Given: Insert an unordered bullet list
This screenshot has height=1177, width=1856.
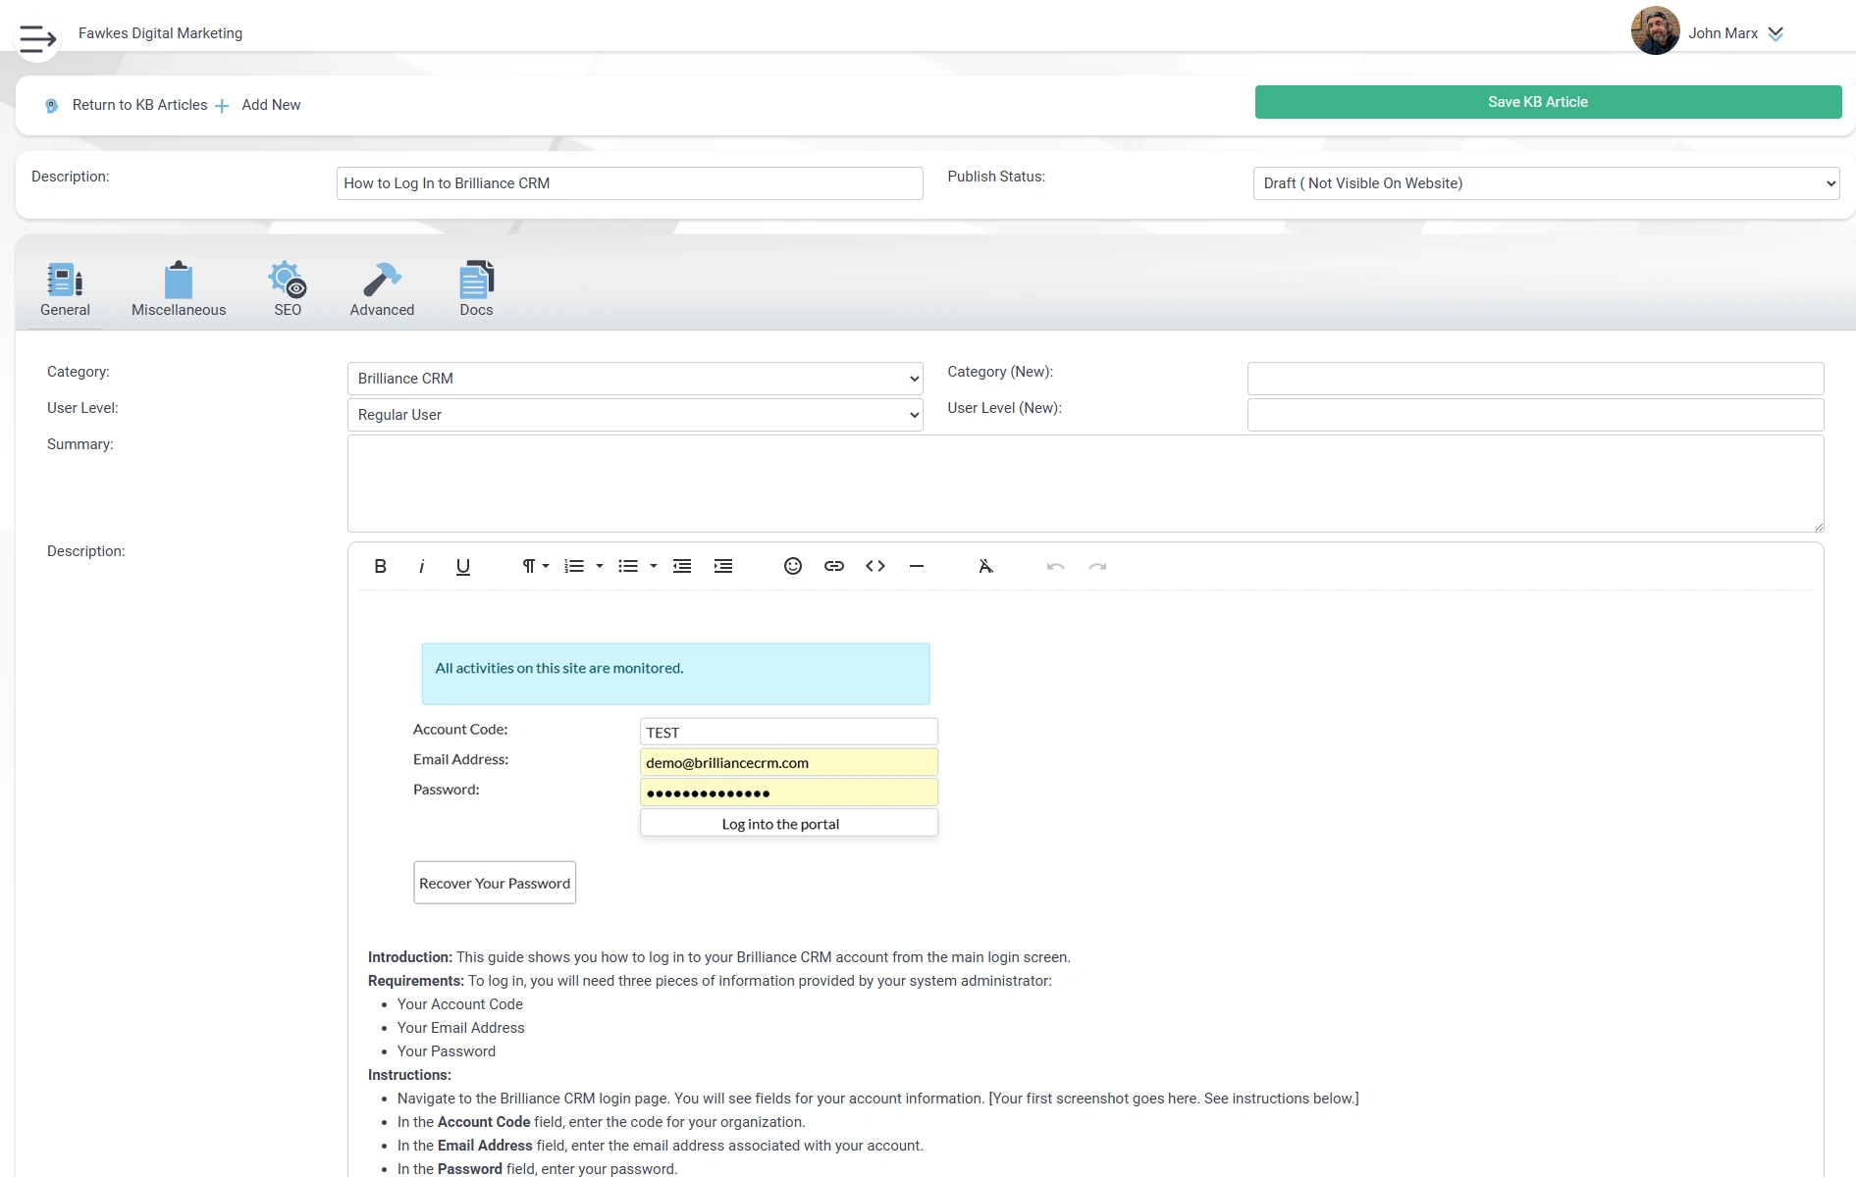Looking at the screenshot, I should click(x=628, y=566).
